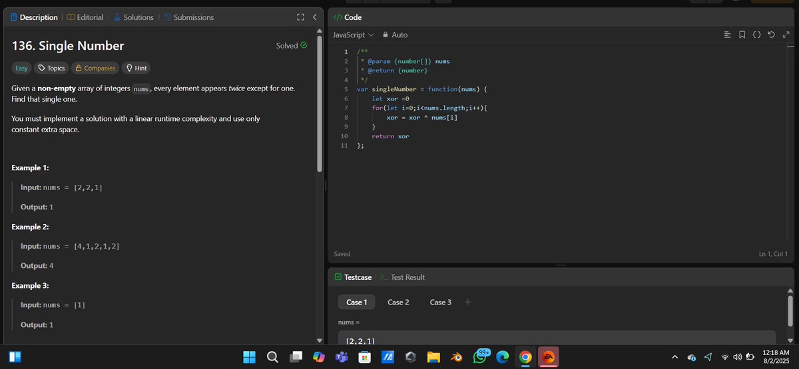Click the Saved status text

point(342,254)
